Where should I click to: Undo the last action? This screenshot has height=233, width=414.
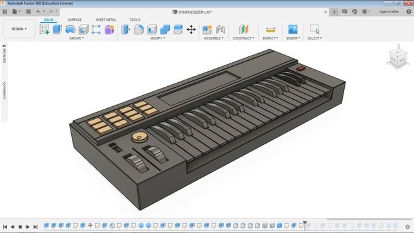click(39, 12)
